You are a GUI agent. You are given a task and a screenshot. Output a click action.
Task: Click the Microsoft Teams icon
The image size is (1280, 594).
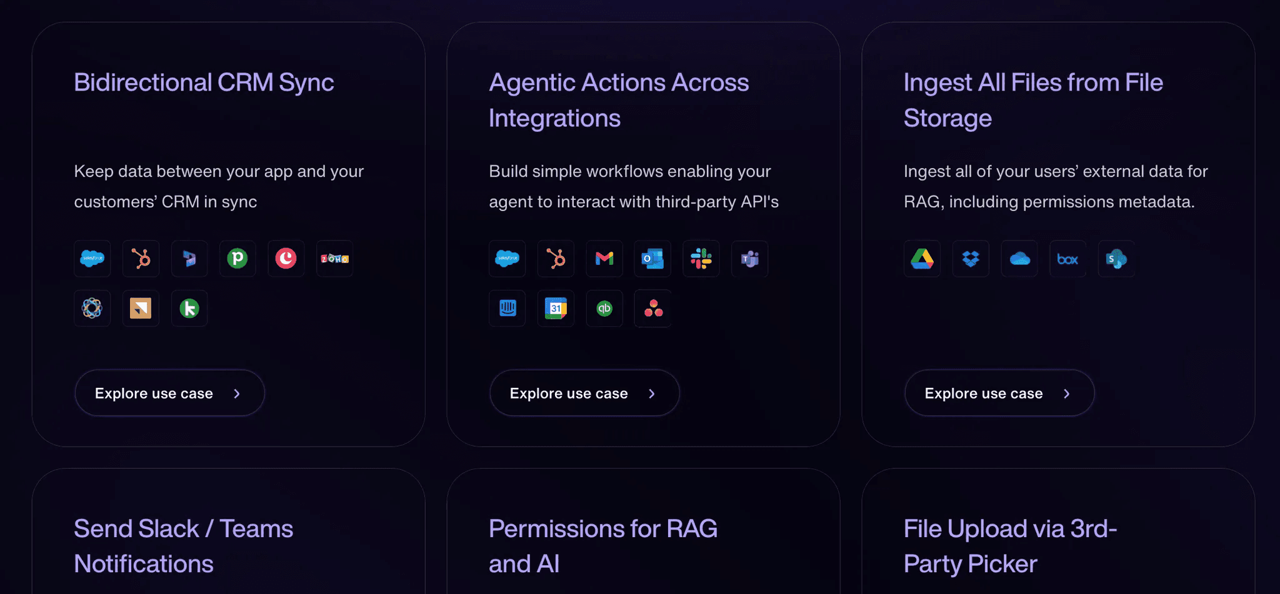coord(749,259)
